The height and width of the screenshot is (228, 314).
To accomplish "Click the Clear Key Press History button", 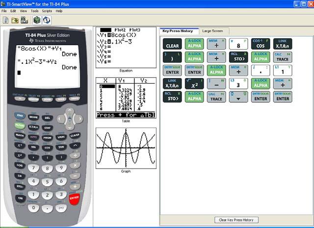I will pyautogui.click(x=236, y=220).
